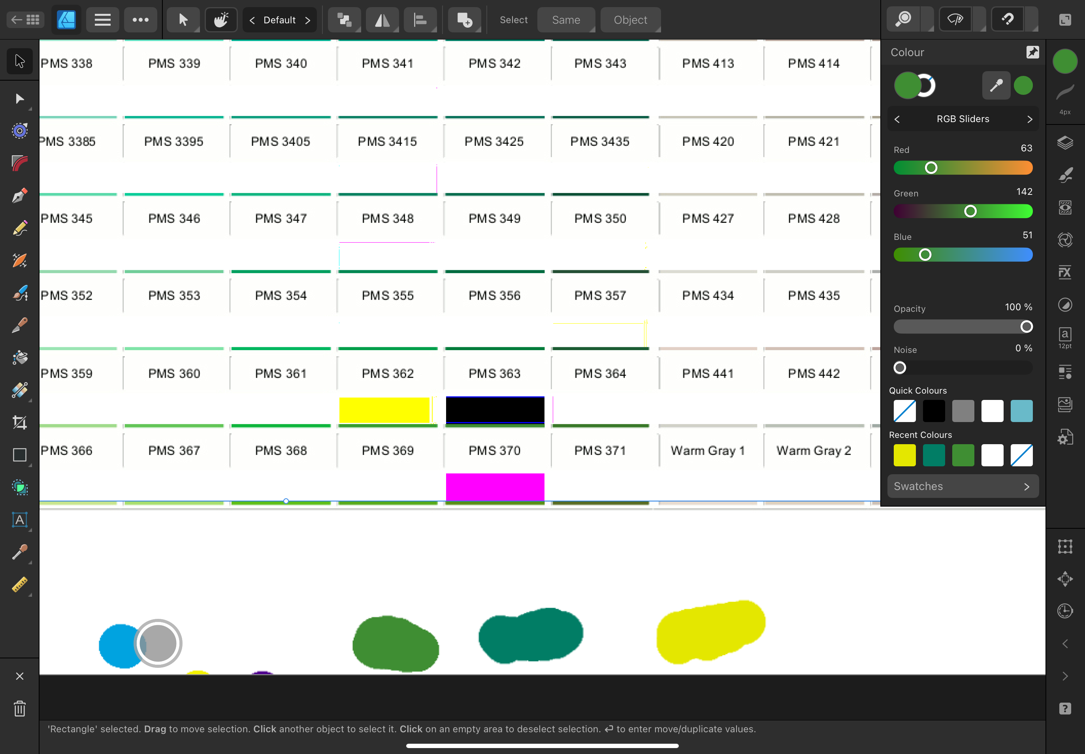Toggle the interface with the expand icon

(1065, 19)
